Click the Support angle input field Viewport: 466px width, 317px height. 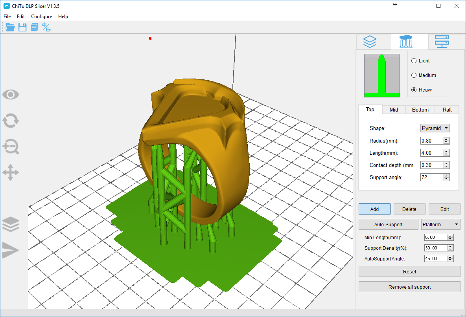432,177
